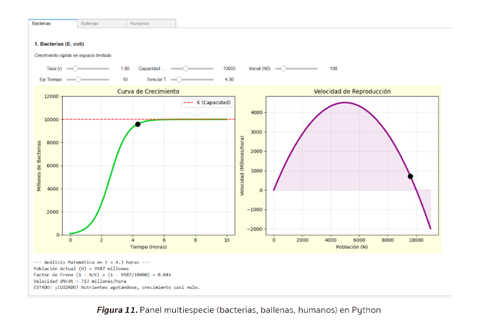Click the 'Población (N)' axis label
Image resolution: width=480 pixels, height=329 pixels.
pos(352,247)
